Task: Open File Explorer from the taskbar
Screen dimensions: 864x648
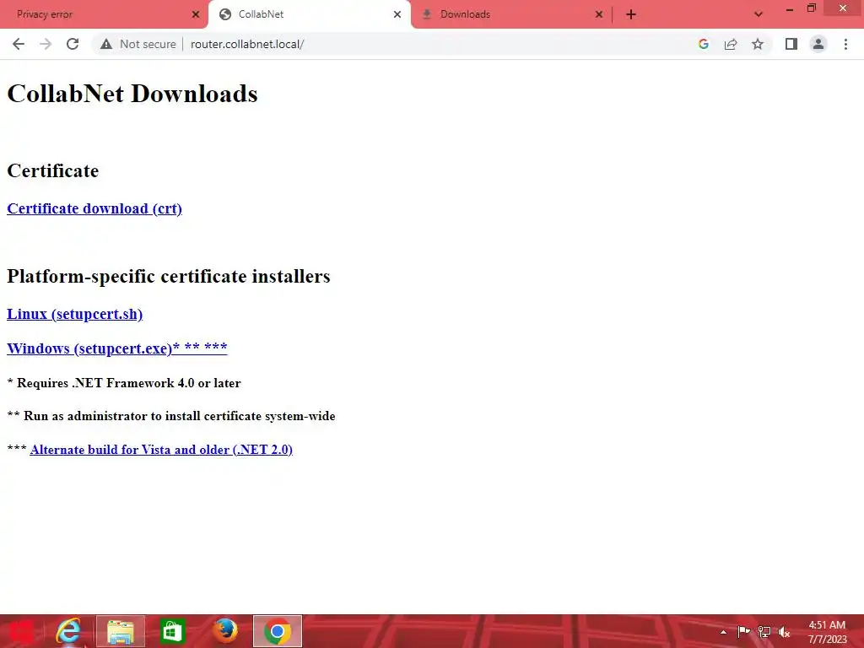Action: tap(121, 631)
